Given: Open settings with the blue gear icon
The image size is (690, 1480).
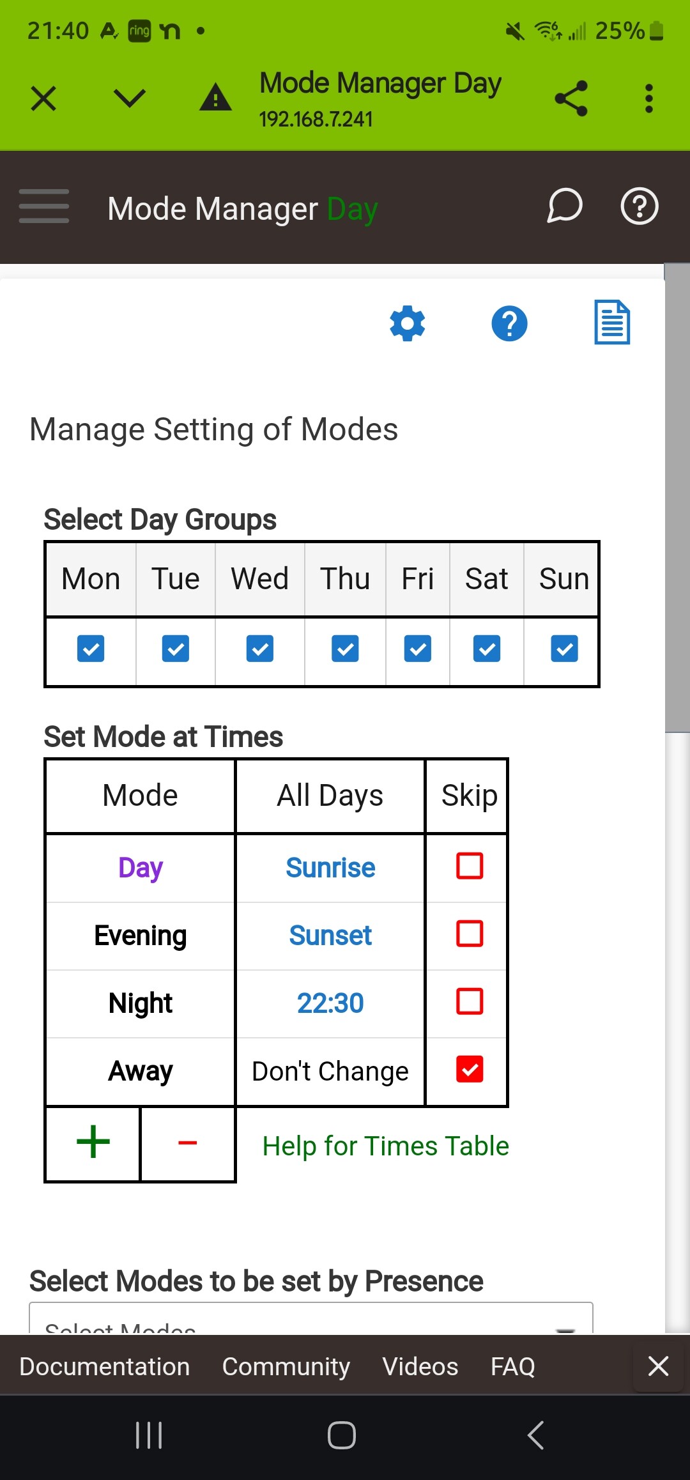Looking at the screenshot, I should click(408, 323).
